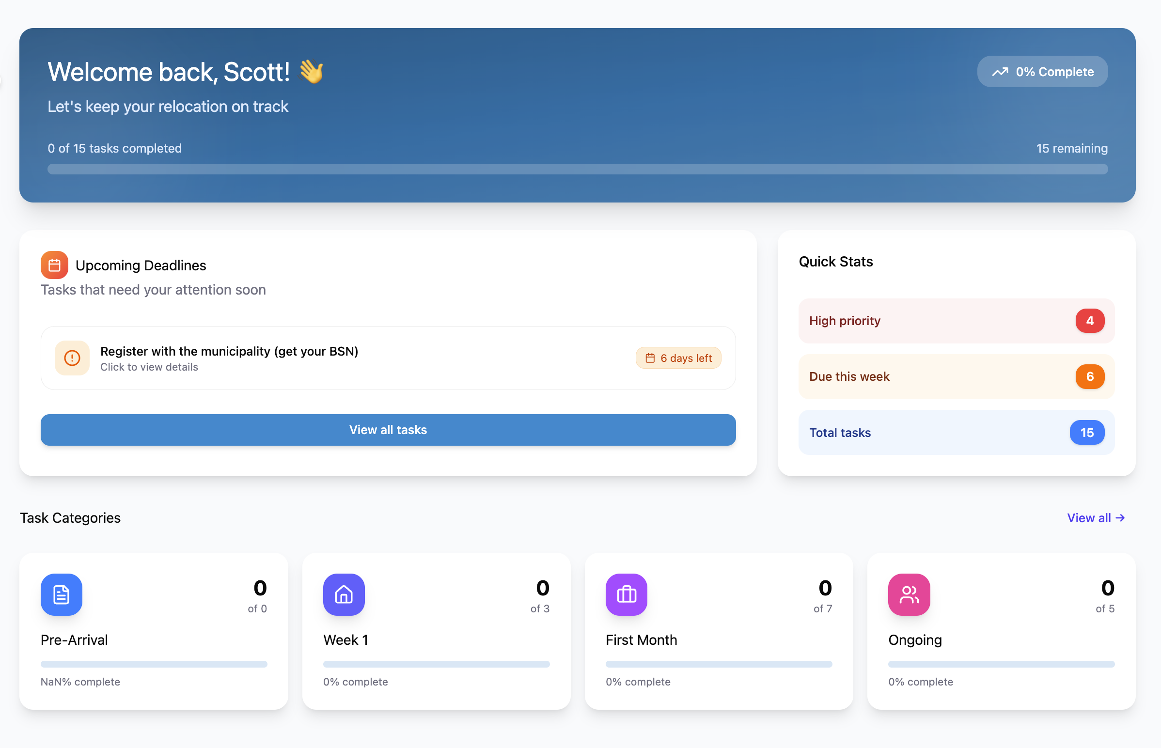
Task: Click the Total tasks count badge showing 15
Action: (1087, 432)
